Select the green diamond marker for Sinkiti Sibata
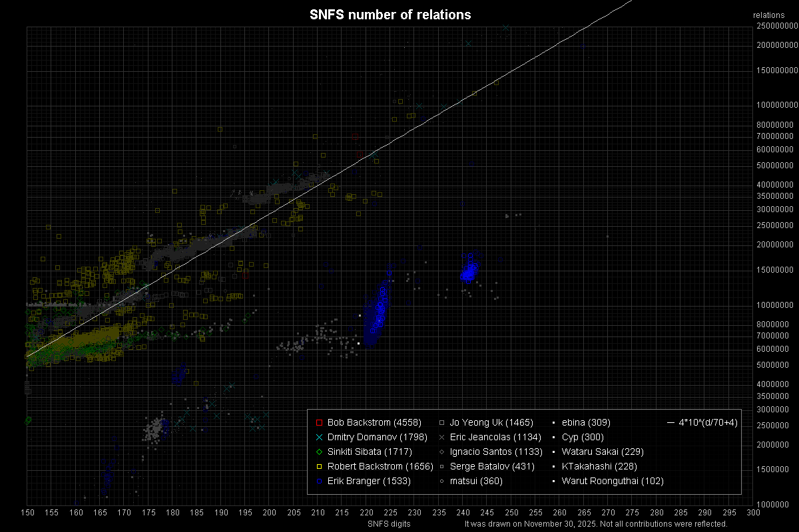The image size is (799, 532). [x=319, y=452]
